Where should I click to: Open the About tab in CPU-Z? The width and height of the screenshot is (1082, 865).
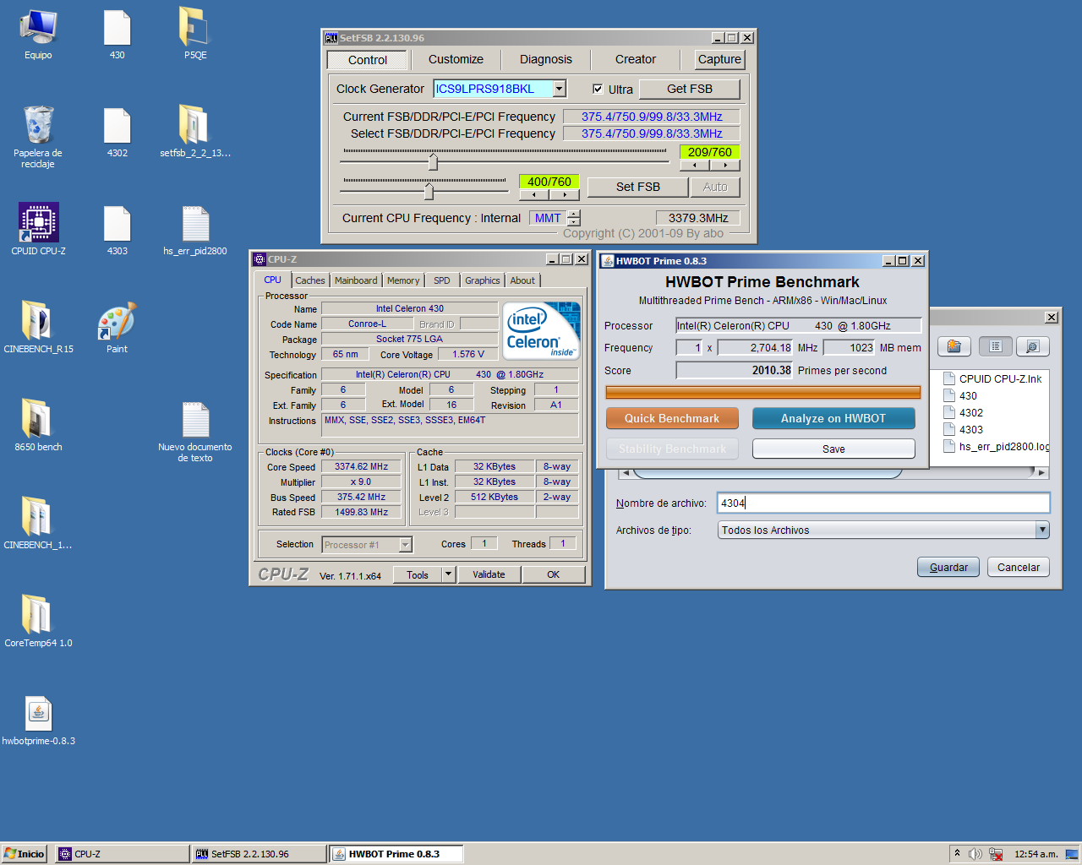(522, 280)
